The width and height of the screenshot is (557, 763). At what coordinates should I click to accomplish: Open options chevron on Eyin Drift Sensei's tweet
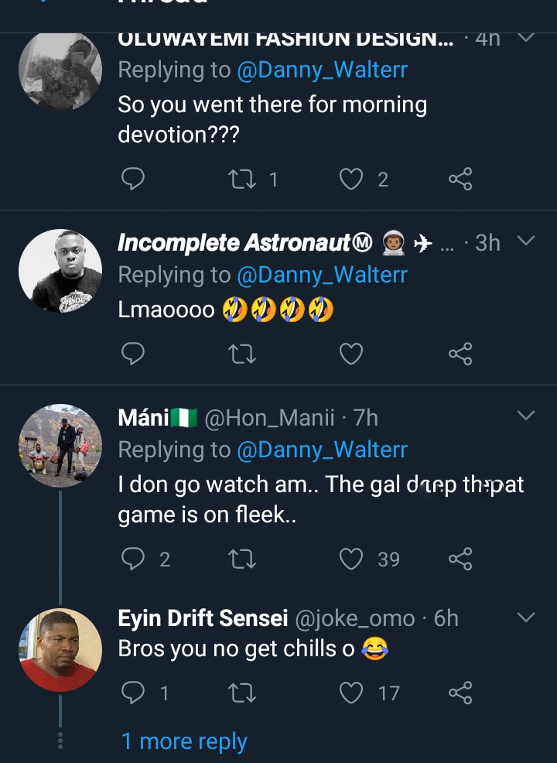526,618
